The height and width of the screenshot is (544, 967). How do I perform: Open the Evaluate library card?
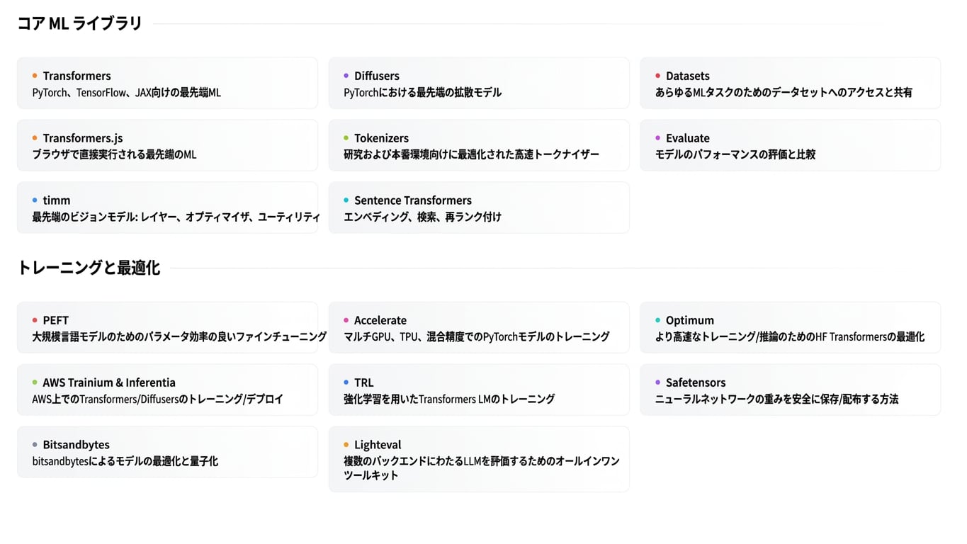[x=790, y=145]
